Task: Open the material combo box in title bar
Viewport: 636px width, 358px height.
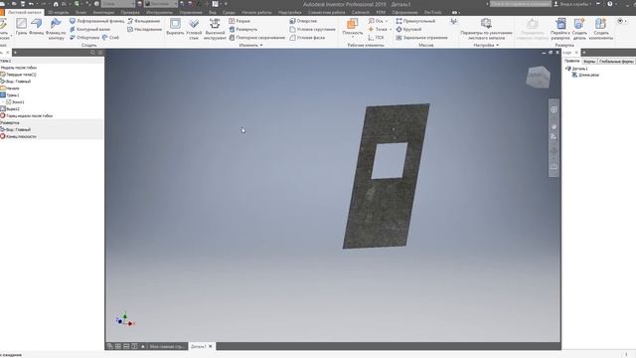Action: point(118,4)
